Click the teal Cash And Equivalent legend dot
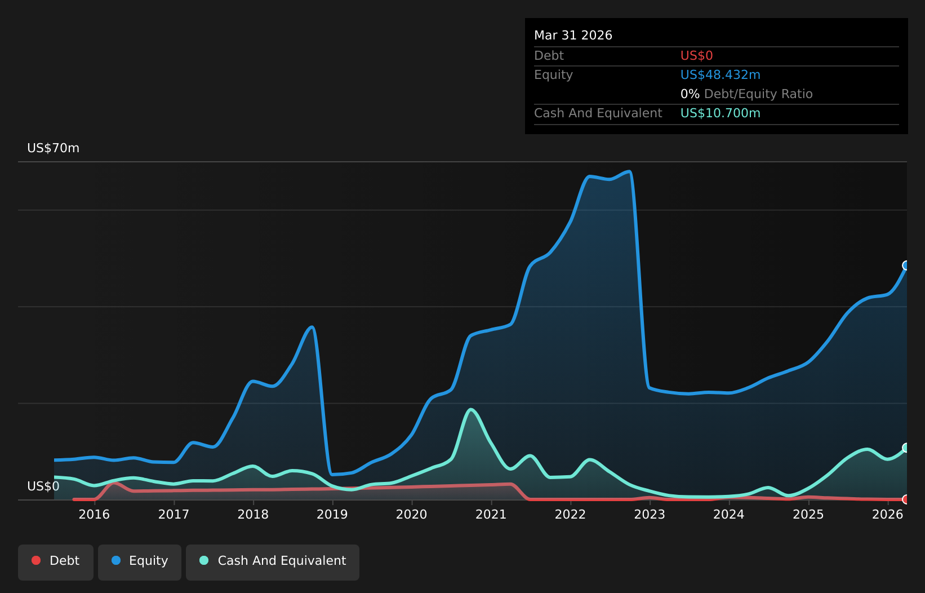925x593 pixels. tap(204, 560)
